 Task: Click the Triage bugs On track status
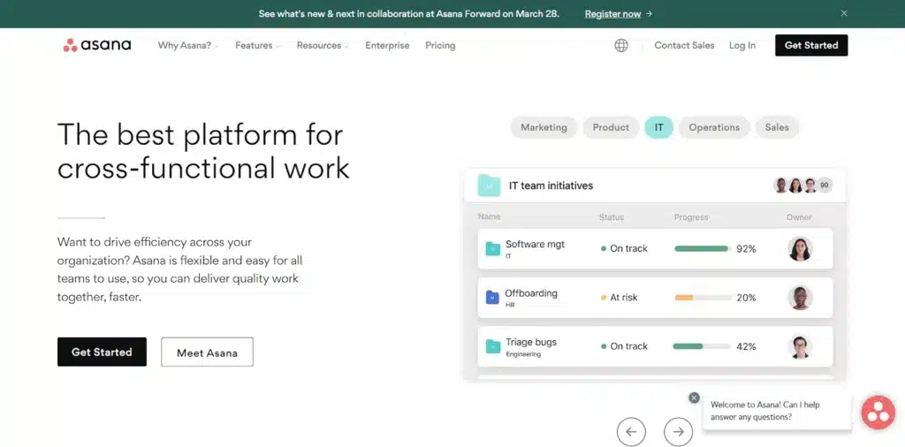pos(625,346)
